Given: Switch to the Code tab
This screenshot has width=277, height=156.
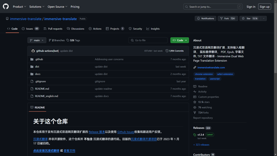Looking at the screenshot, I should point(12,29).
